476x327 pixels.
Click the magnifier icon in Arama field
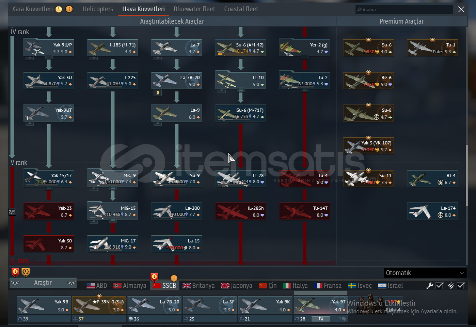(x=359, y=10)
